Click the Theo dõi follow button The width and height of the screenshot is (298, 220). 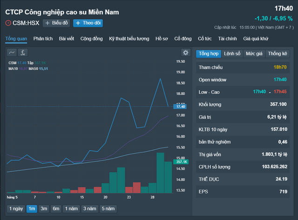pyautogui.click(x=88, y=23)
